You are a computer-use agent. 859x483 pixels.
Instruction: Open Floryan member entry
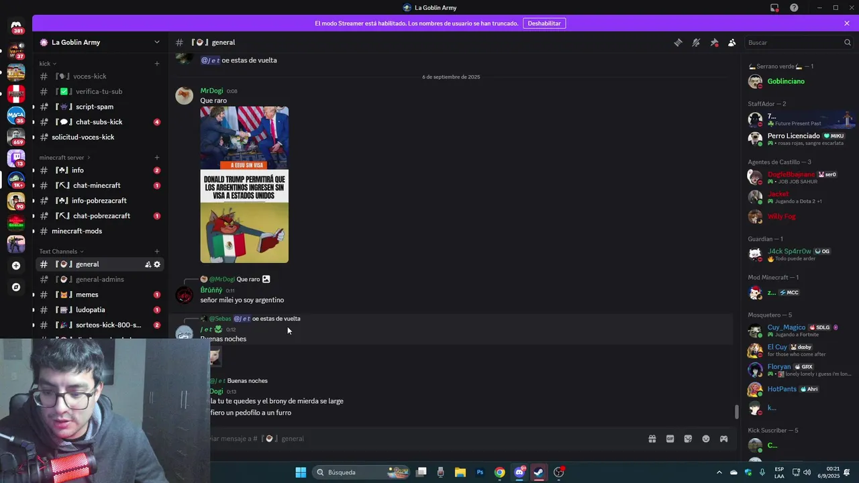(x=800, y=370)
